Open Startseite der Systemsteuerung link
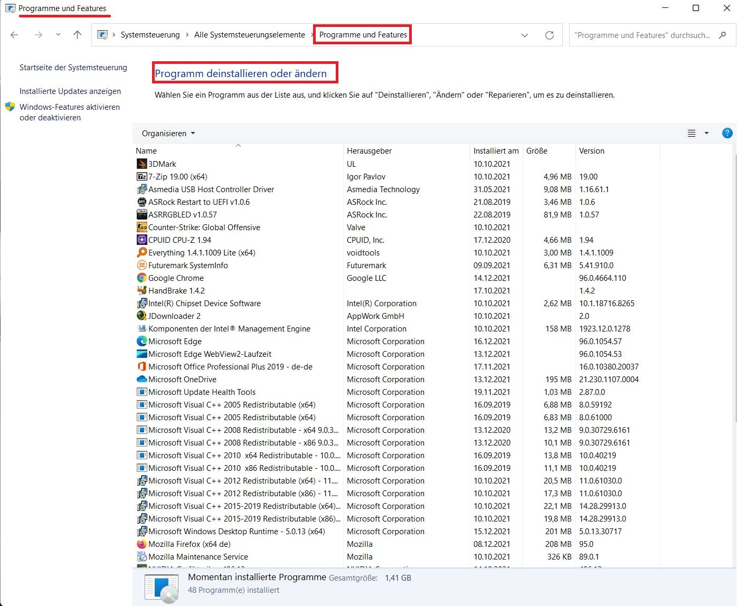 click(73, 68)
